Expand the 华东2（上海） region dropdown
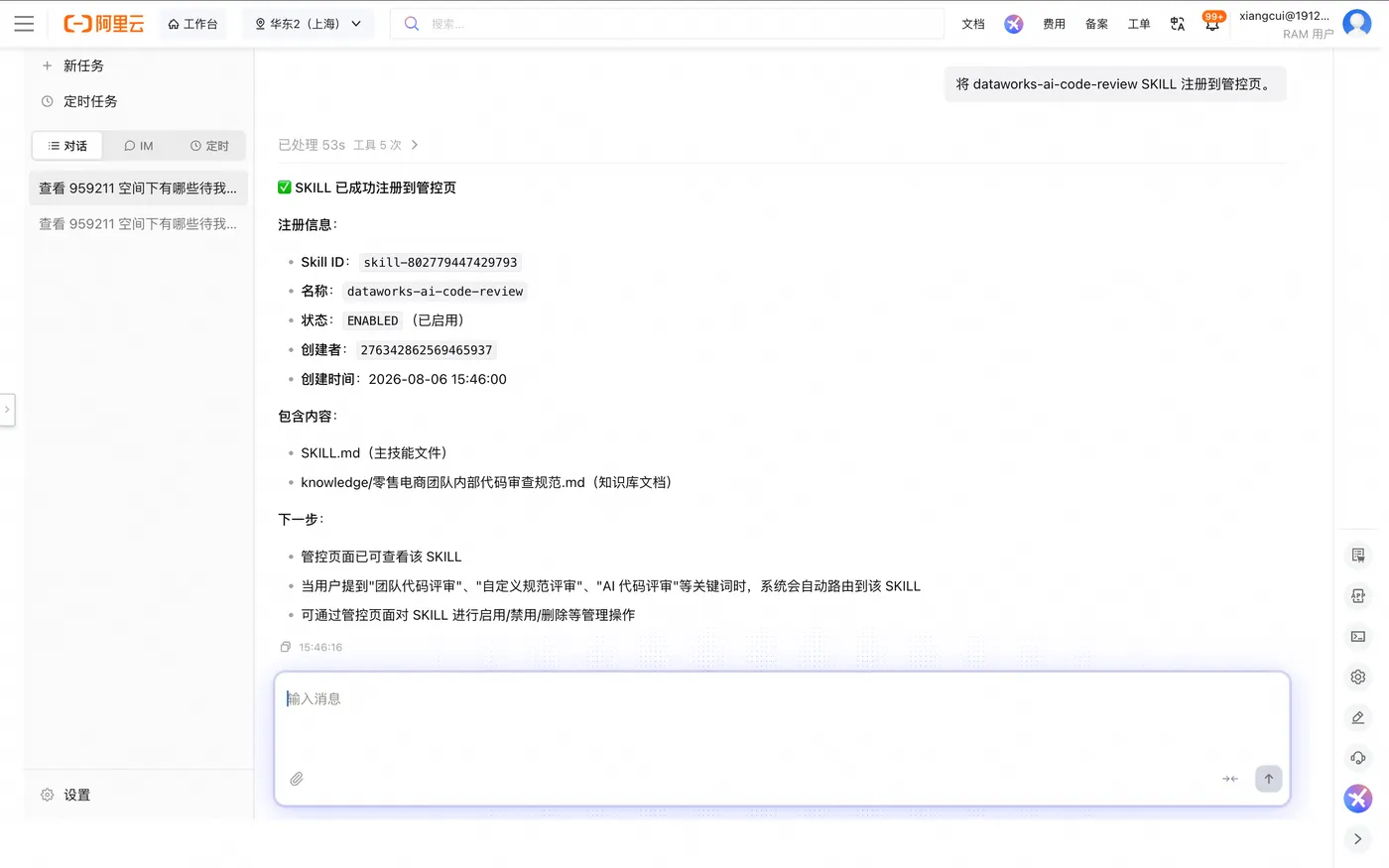 [x=309, y=24]
